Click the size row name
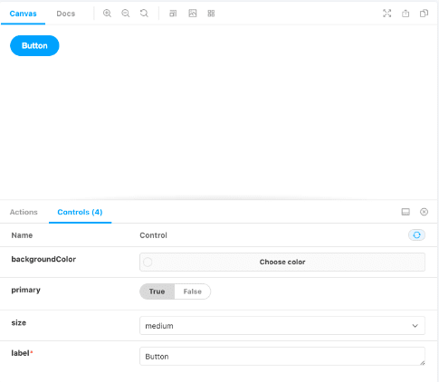 pos(19,323)
